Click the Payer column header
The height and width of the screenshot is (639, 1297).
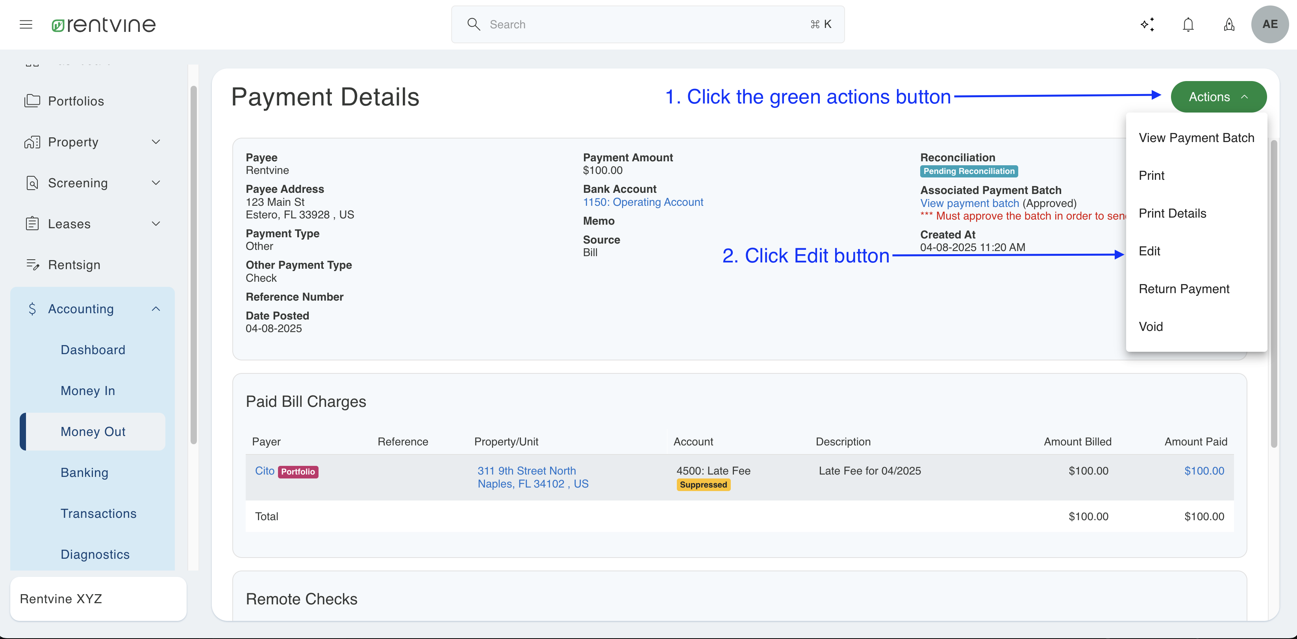click(266, 442)
